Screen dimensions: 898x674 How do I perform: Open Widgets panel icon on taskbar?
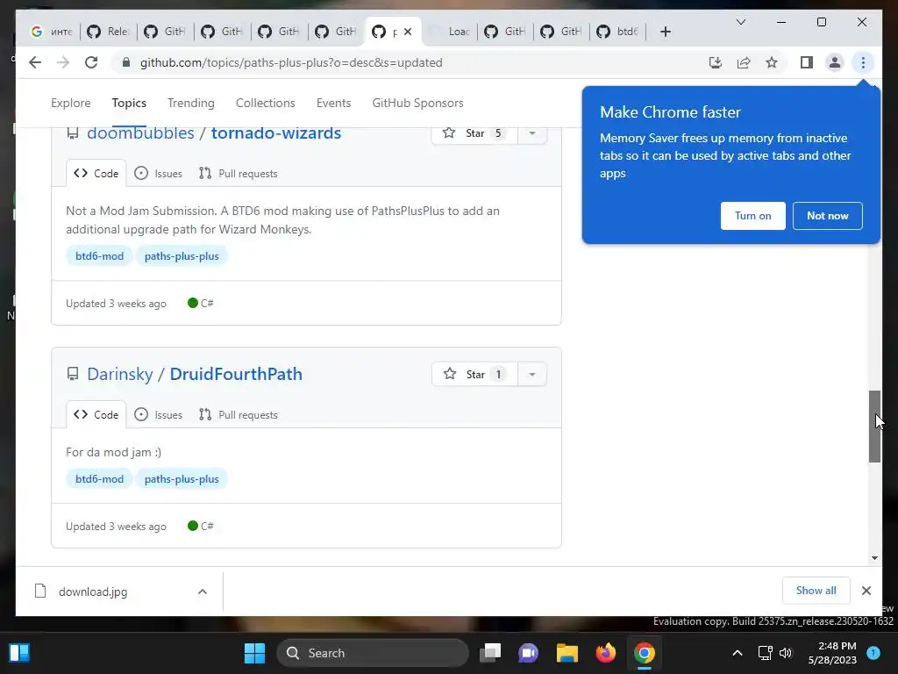[19, 653]
